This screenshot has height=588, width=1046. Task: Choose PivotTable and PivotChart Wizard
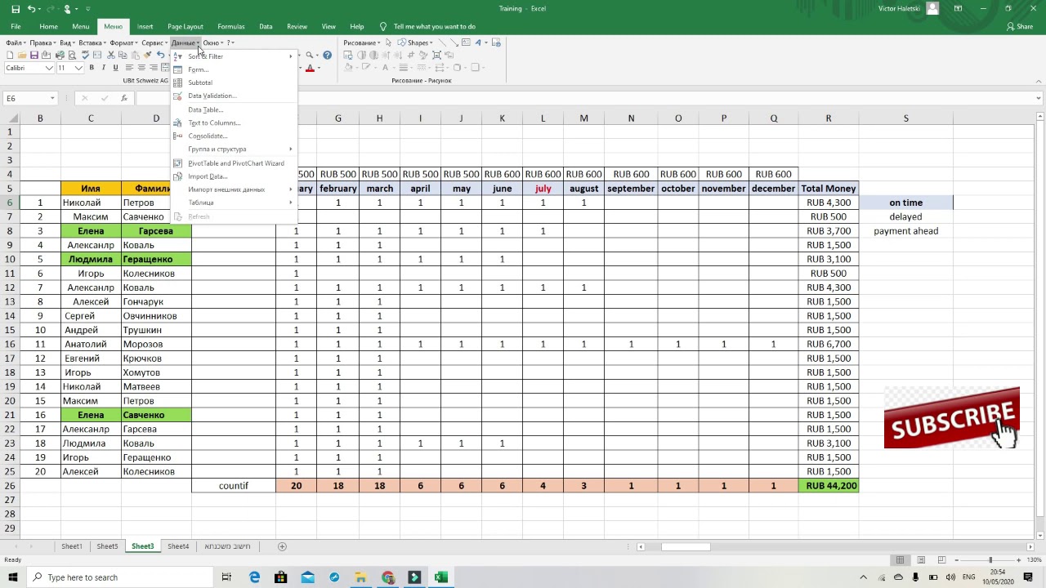click(x=234, y=163)
